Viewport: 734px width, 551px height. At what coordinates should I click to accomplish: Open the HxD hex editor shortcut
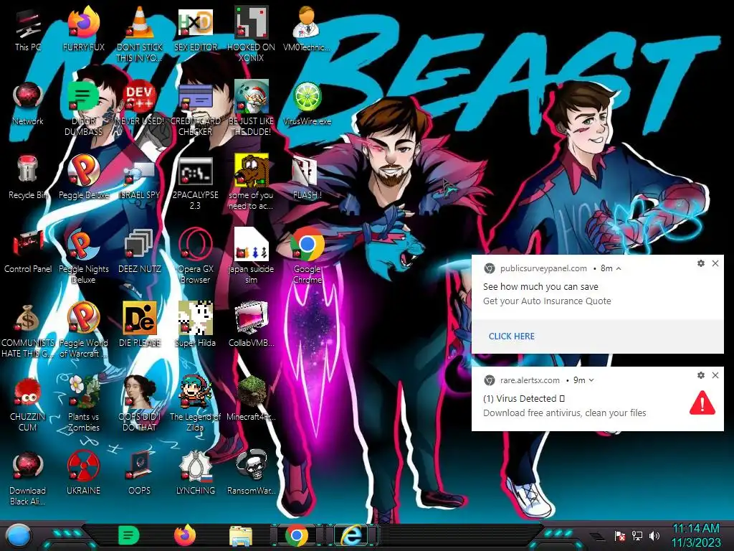[196, 29]
